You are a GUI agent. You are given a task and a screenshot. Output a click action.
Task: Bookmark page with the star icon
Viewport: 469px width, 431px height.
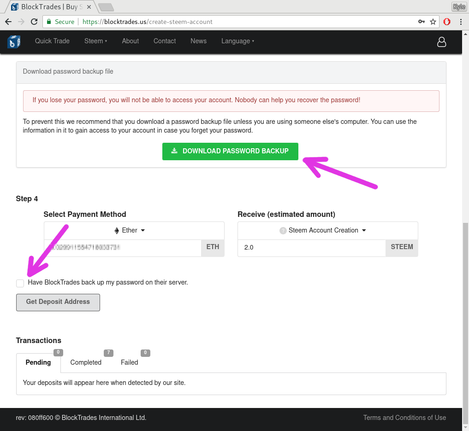[433, 22]
